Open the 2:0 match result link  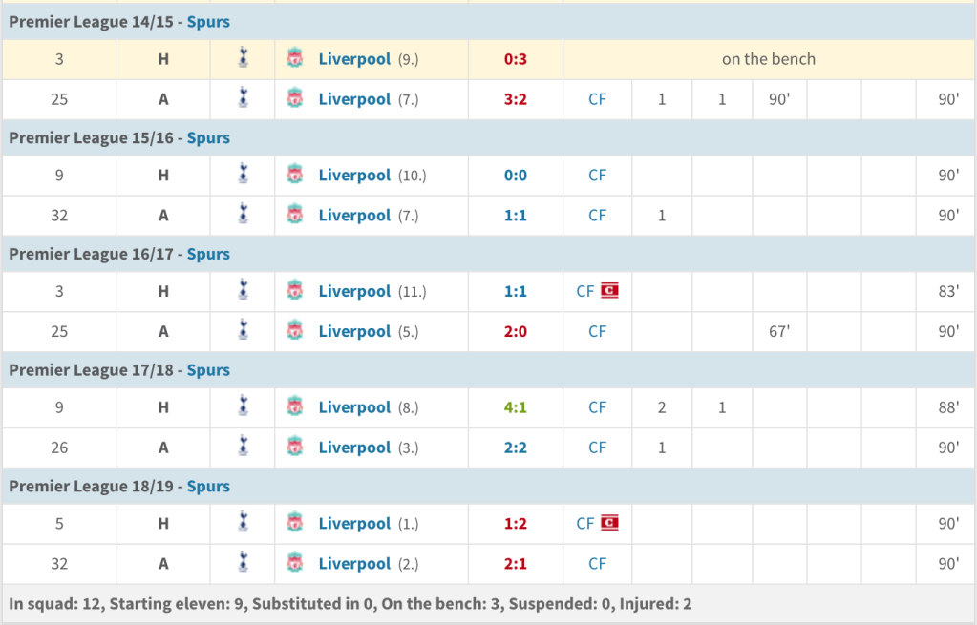click(516, 331)
